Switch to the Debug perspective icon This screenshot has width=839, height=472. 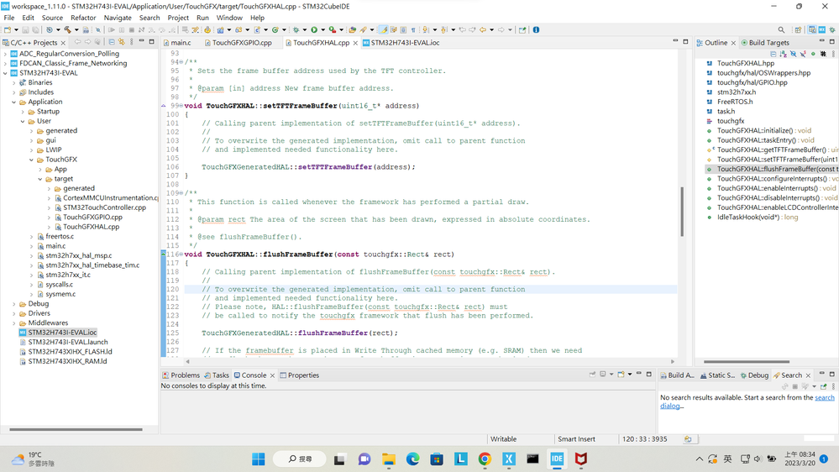point(832,30)
